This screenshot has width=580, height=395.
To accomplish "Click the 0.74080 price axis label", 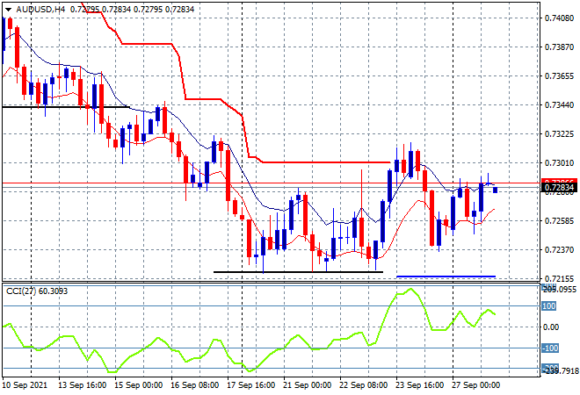I will click(x=559, y=18).
